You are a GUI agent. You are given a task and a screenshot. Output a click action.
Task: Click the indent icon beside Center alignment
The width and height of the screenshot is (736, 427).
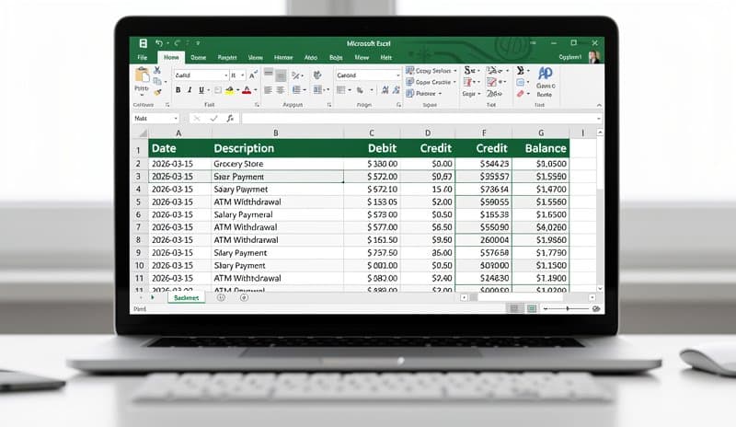tap(296, 89)
